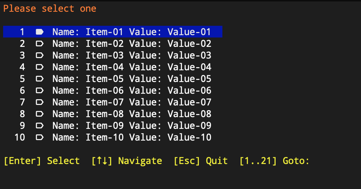The image size is (361, 189).
Task: Click the Value-04 text
Action: point(189,67)
